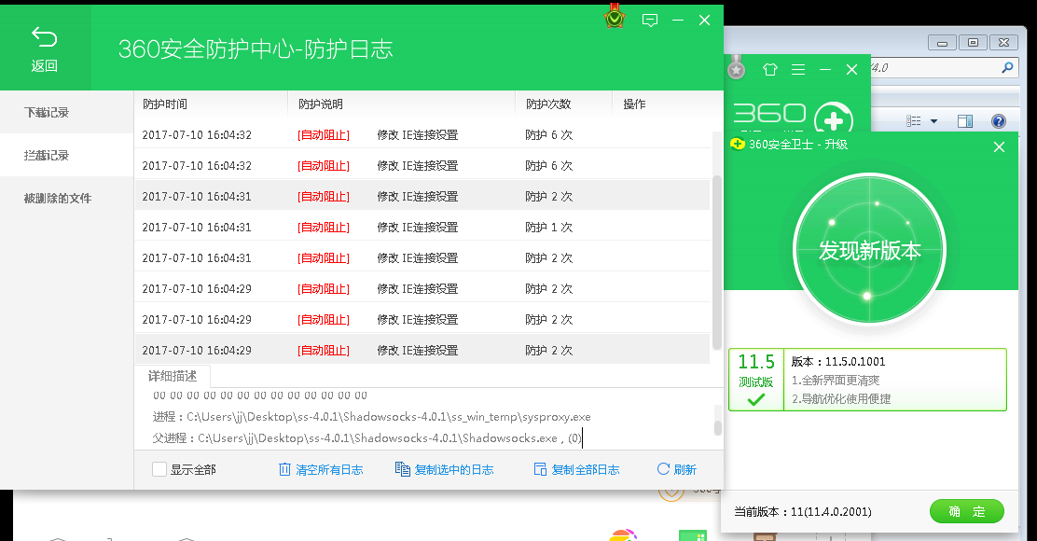Viewport: 1037px width, 541px height.
Task: Click the 详细描述 pane scrollbar
Action: coord(717,428)
